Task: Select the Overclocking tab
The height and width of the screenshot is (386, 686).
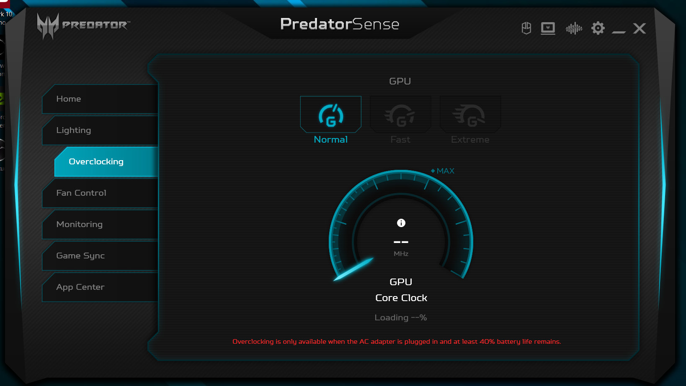Action: 106,161
